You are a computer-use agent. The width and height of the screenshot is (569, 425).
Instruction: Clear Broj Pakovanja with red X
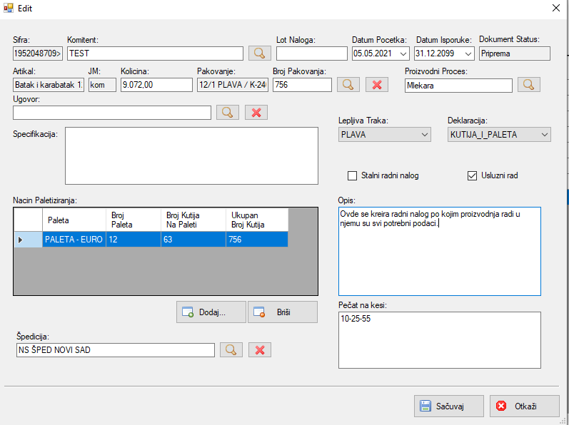[377, 85]
